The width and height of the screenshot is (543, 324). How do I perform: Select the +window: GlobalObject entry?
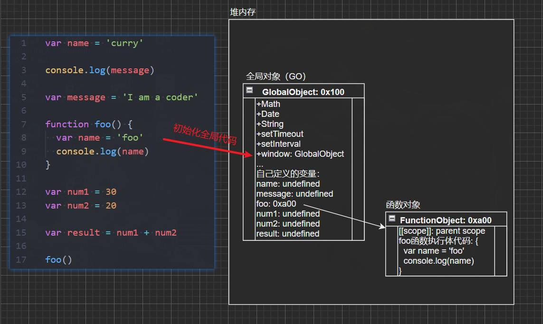[x=300, y=154]
